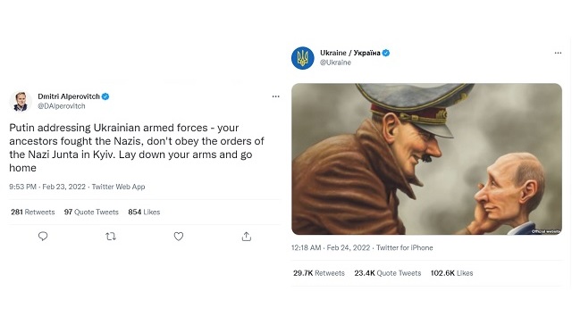Click the share upload icon
Image resolution: width=572 pixels, height=325 pixels.
(x=247, y=237)
